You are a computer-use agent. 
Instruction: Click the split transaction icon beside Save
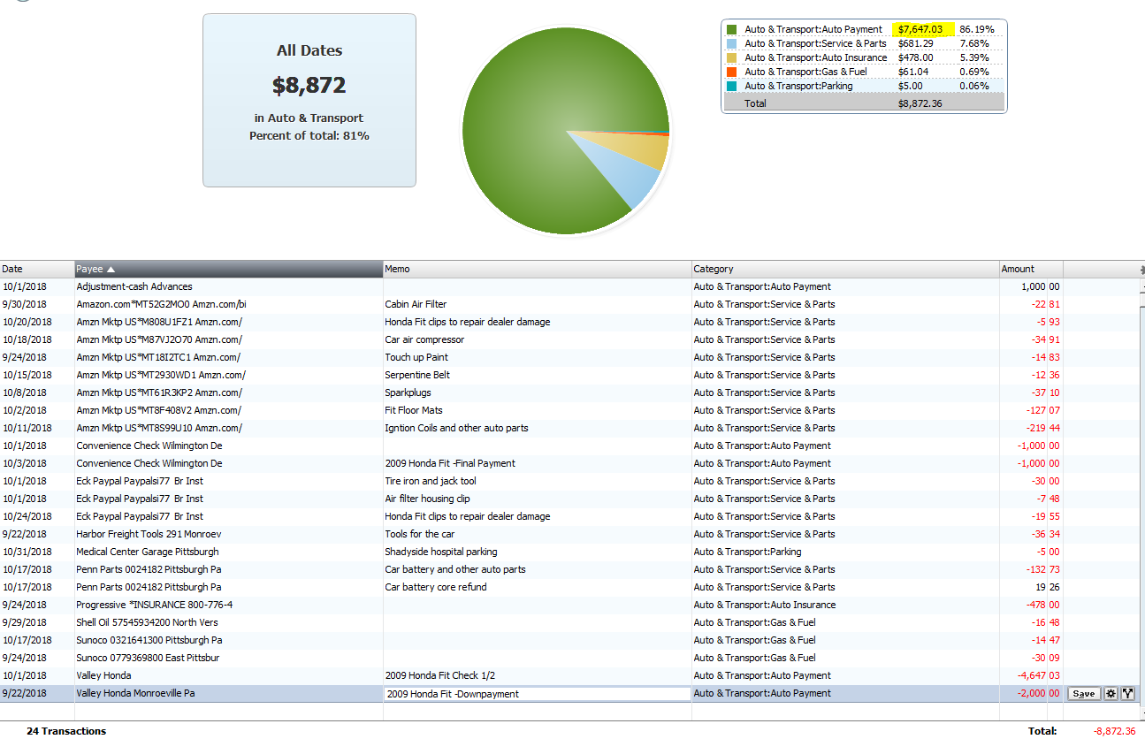pos(1127,694)
